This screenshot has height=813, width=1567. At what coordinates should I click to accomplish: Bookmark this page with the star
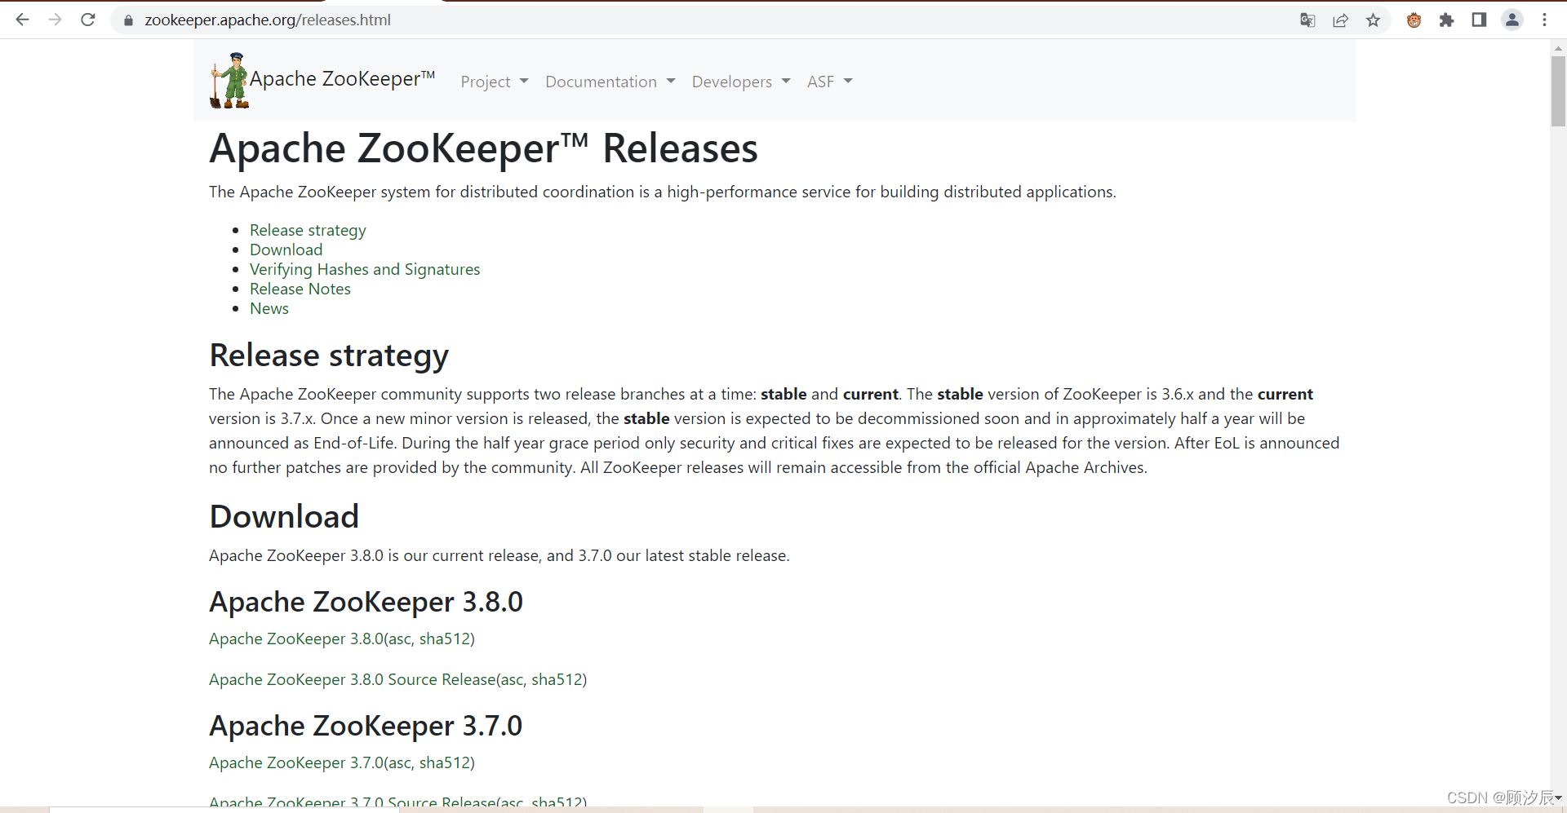pos(1374,20)
